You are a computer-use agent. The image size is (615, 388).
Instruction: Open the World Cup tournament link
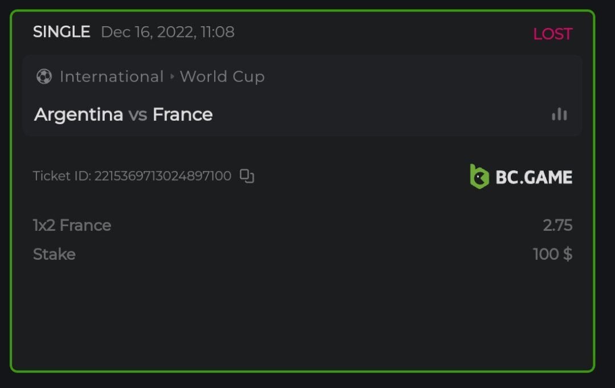coord(222,76)
